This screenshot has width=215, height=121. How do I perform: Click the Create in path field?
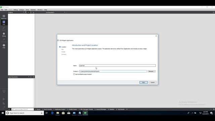pos(113,71)
